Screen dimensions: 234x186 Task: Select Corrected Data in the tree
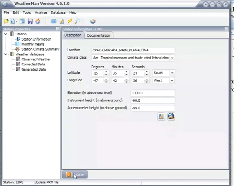33,64
